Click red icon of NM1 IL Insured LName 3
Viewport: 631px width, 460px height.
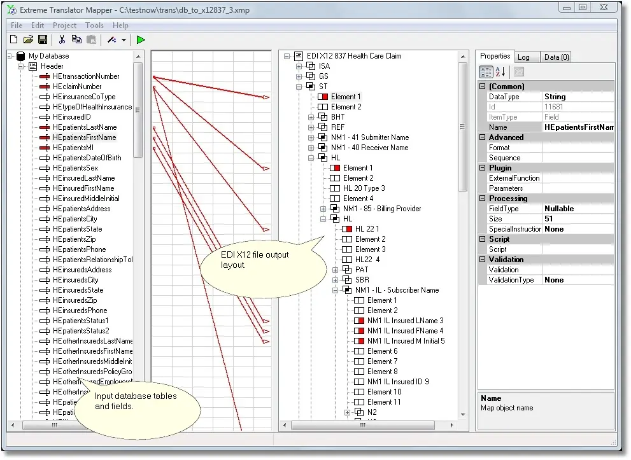point(359,321)
